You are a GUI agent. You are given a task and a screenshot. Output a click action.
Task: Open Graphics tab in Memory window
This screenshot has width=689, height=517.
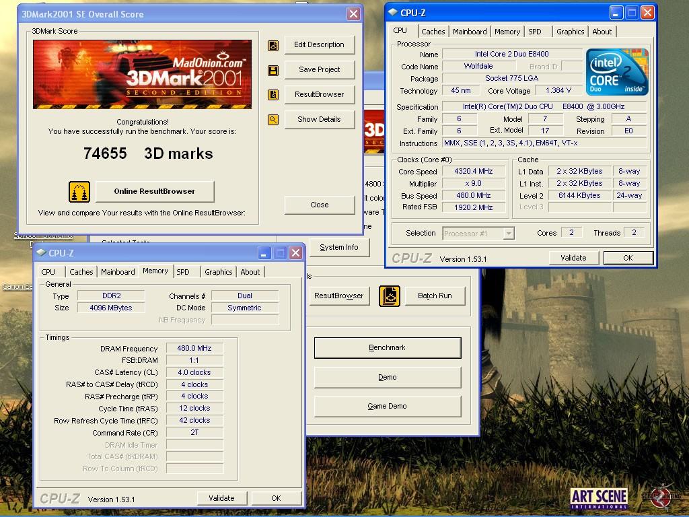point(219,272)
